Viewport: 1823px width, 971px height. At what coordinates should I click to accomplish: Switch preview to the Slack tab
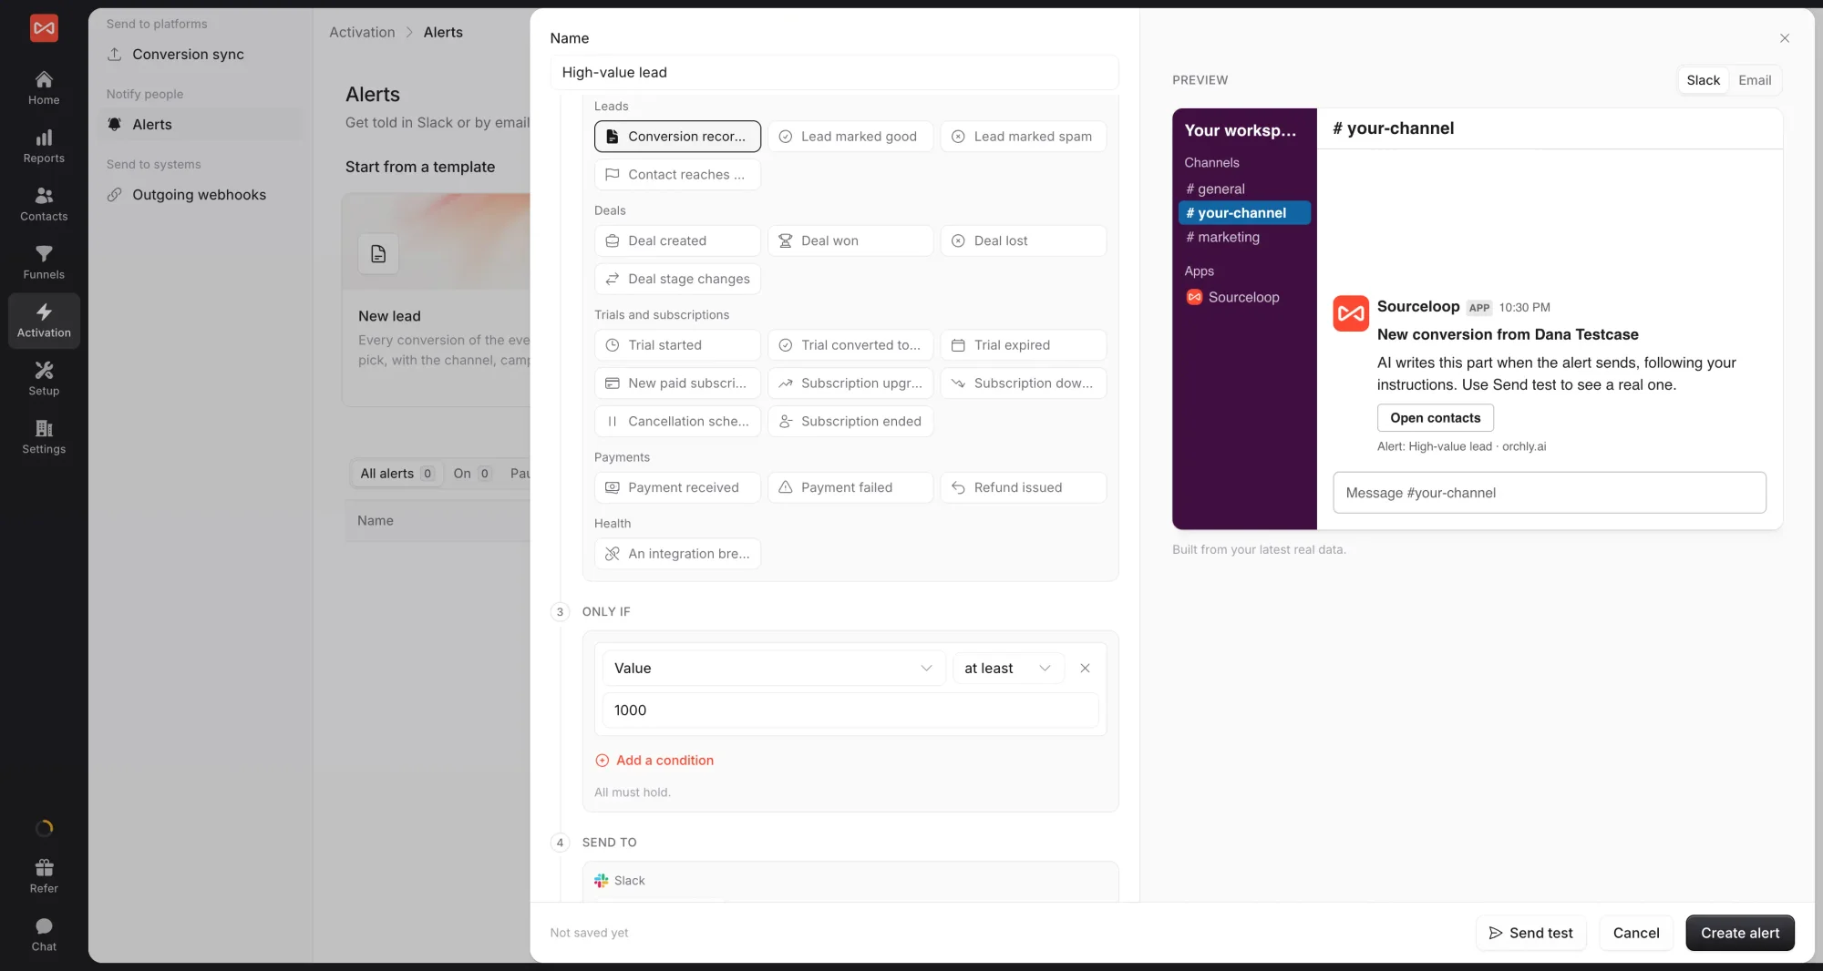1703,80
